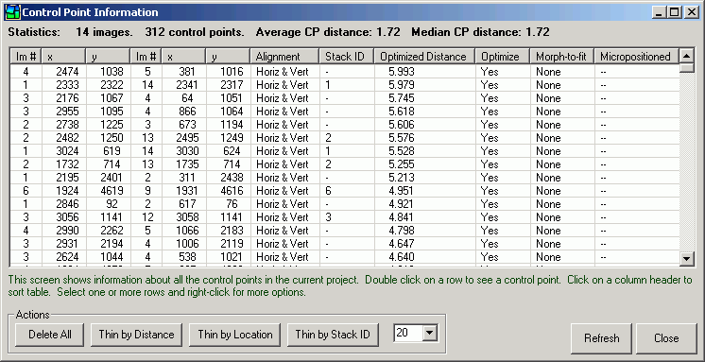Screen dimensions: 705x362
Task: Select row with optimized distance 4.841
Action: pos(345,217)
